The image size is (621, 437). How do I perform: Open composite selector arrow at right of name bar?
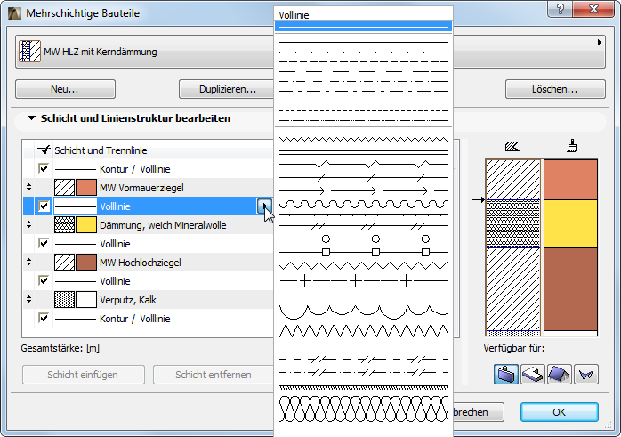click(600, 43)
